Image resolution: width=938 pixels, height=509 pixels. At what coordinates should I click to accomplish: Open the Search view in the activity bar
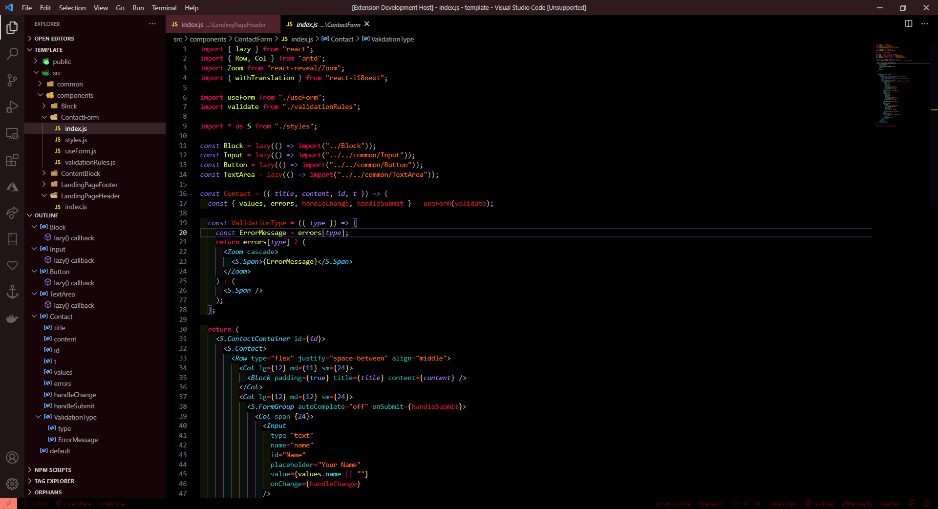12,54
